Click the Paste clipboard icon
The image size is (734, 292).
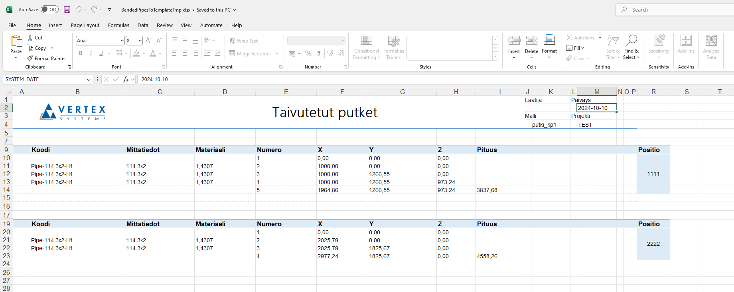[16, 41]
